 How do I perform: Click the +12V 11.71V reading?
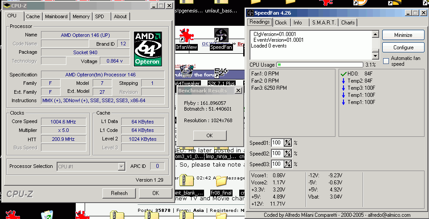[x=268, y=204]
